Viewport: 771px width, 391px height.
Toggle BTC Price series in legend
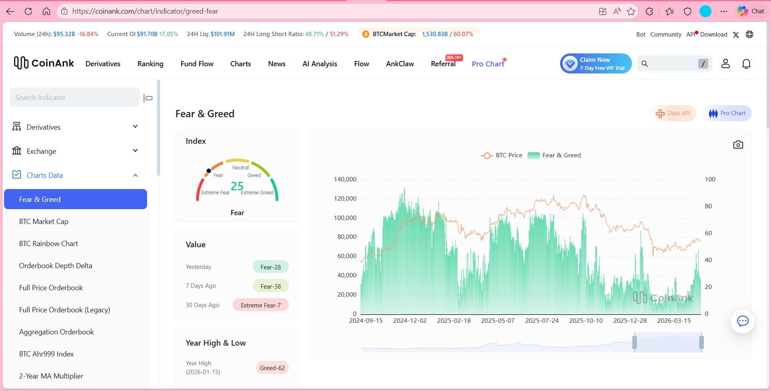point(501,155)
